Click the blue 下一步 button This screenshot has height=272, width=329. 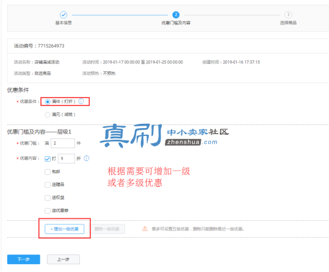pyautogui.click(x=23, y=259)
